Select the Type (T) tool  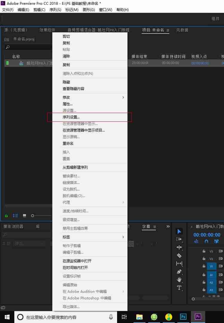(179, 288)
